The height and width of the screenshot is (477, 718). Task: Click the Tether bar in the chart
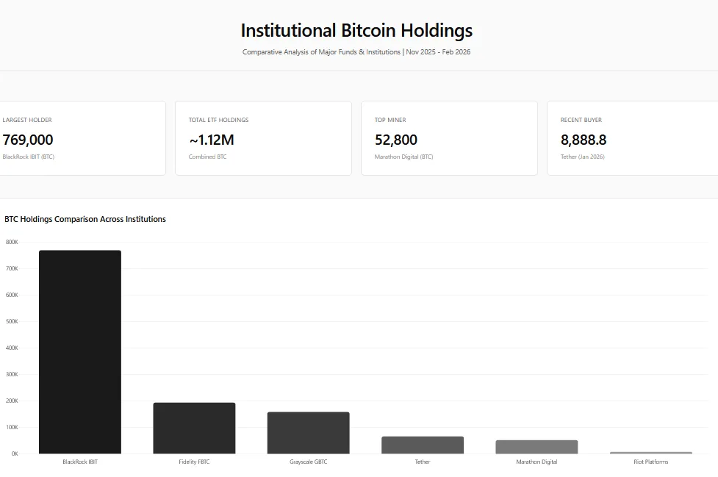point(423,445)
